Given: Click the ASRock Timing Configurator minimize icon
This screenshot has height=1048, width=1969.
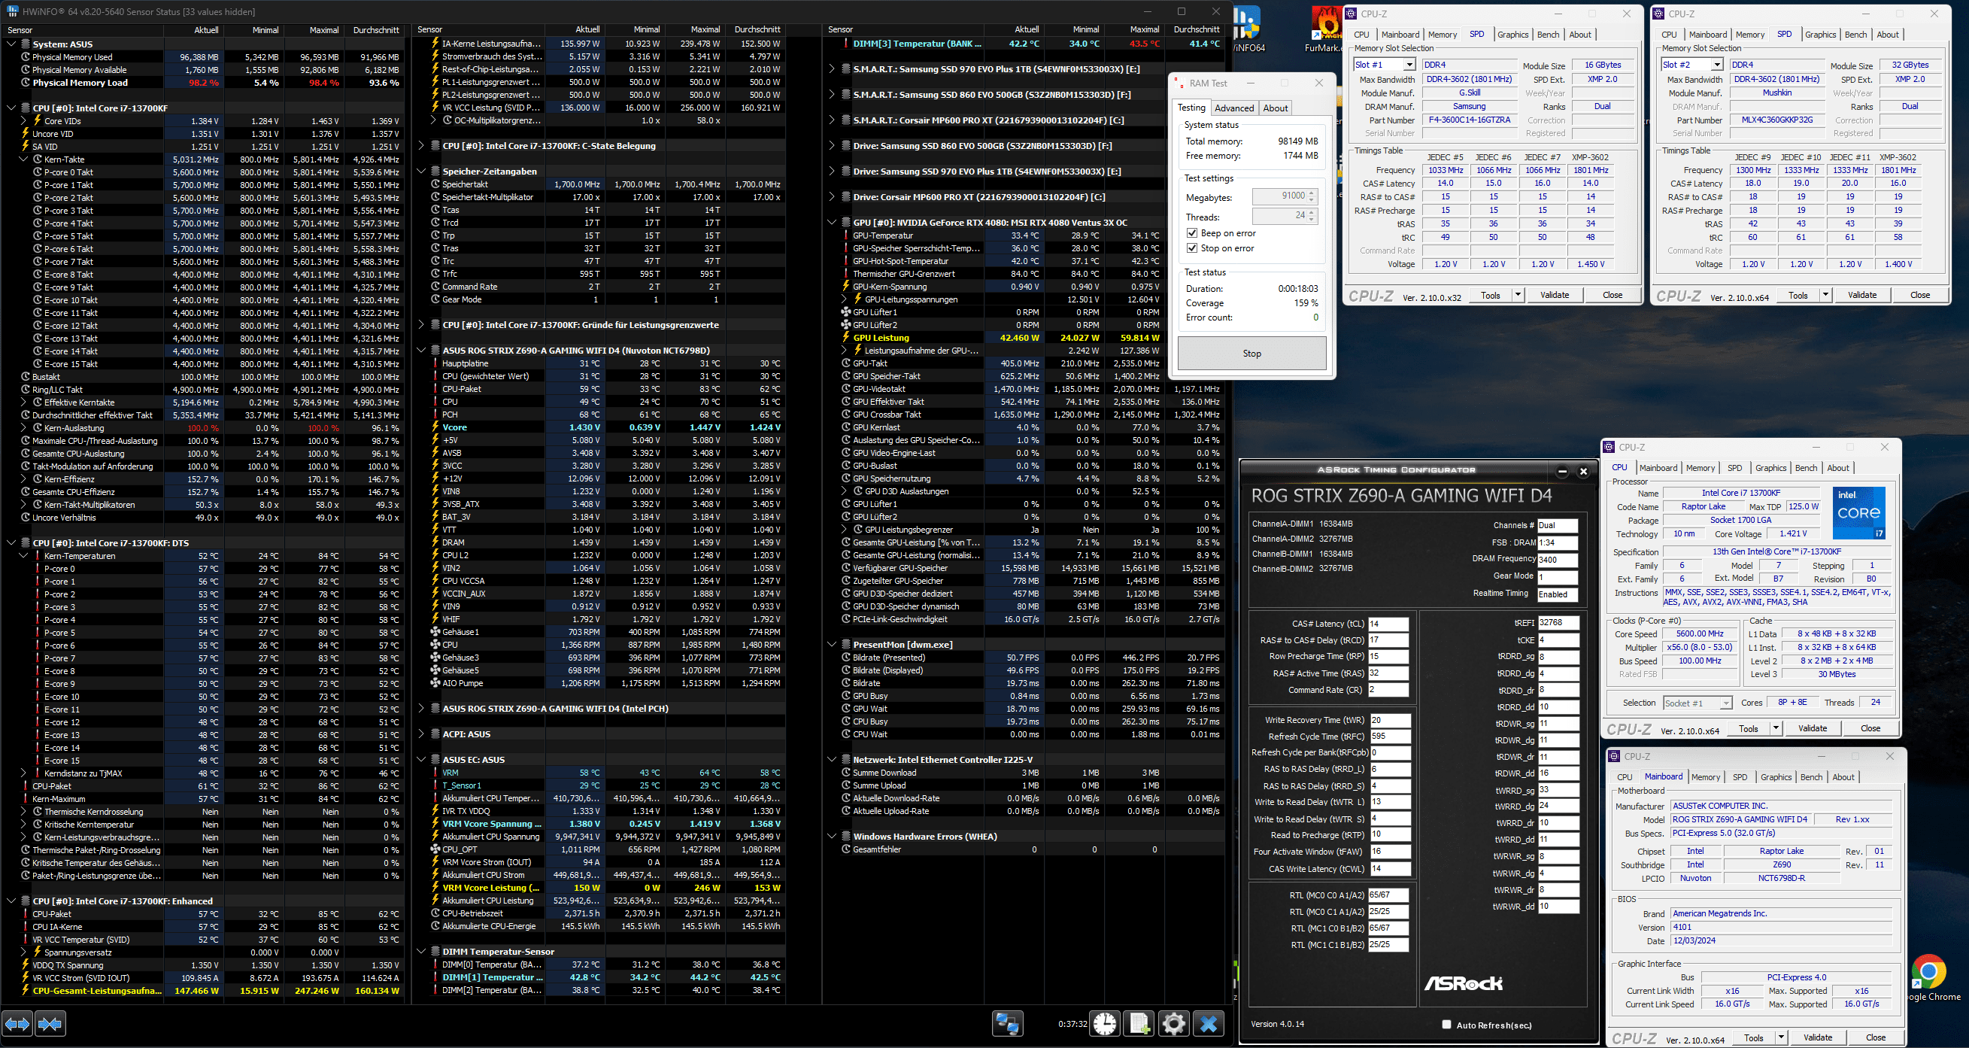Looking at the screenshot, I should [x=1562, y=472].
